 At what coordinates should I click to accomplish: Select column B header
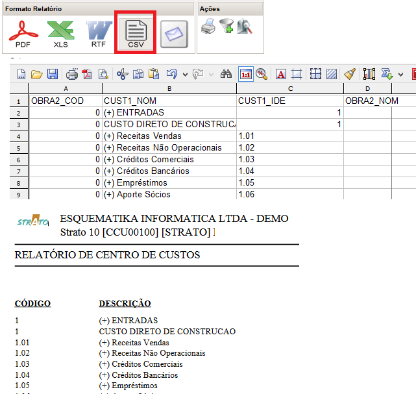tap(169, 89)
